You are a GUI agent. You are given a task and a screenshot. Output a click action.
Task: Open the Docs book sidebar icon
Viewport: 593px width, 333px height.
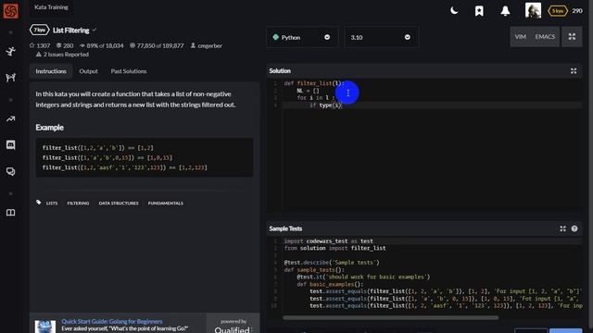pos(10,213)
